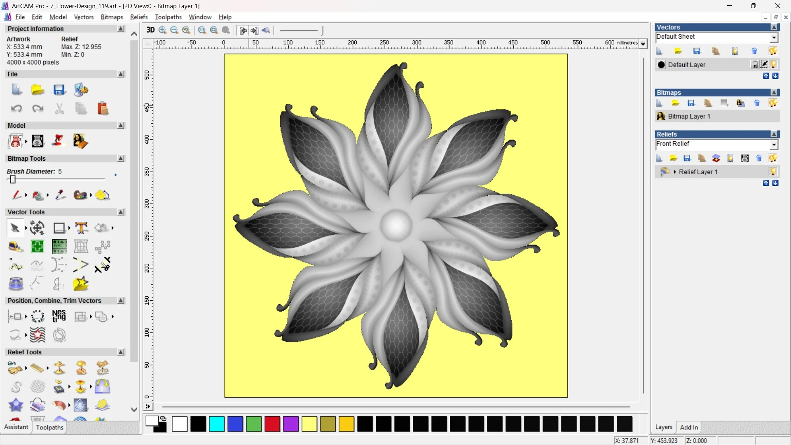Click the zoom in tool icon
The height and width of the screenshot is (445, 791).
coord(162,30)
